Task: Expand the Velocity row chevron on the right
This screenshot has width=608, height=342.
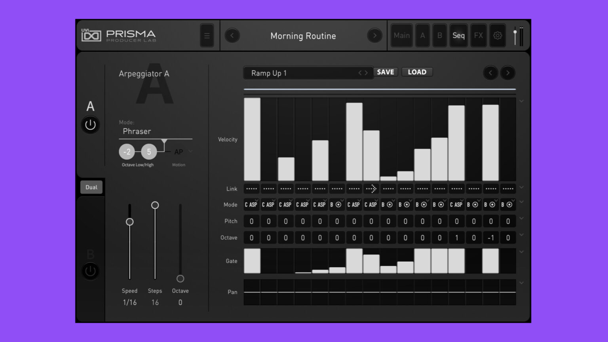Action: 521,101
